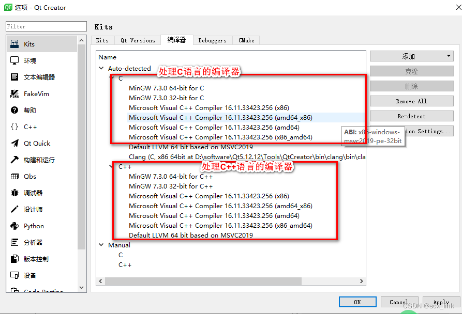The image size is (462, 314).
Task: Open the 设计师 (Designer) pencil icon
Action: coord(14,209)
